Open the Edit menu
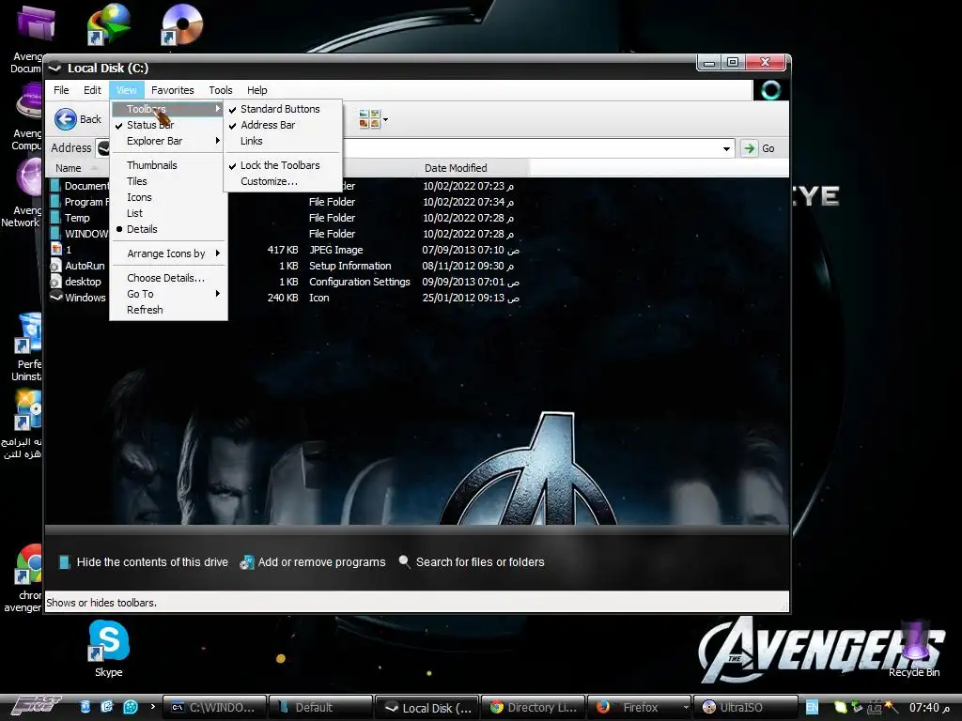The image size is (962, 721). (92, 90)
